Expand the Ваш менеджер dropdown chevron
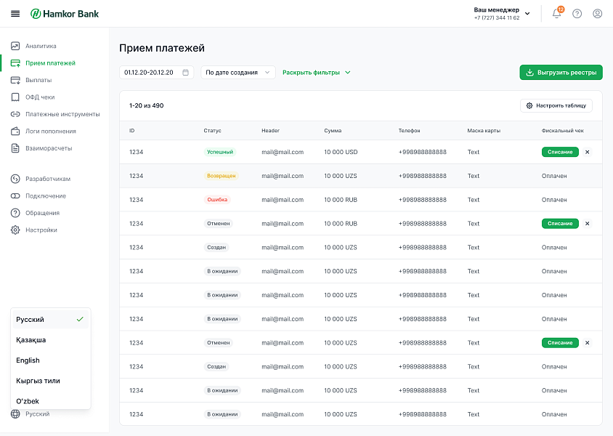The height and width of the screenshot is (436, 613). click(527, 12)
